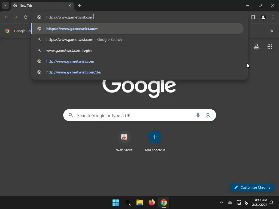
Task: Open taskbar search magnifier
Action: [128, 202]
